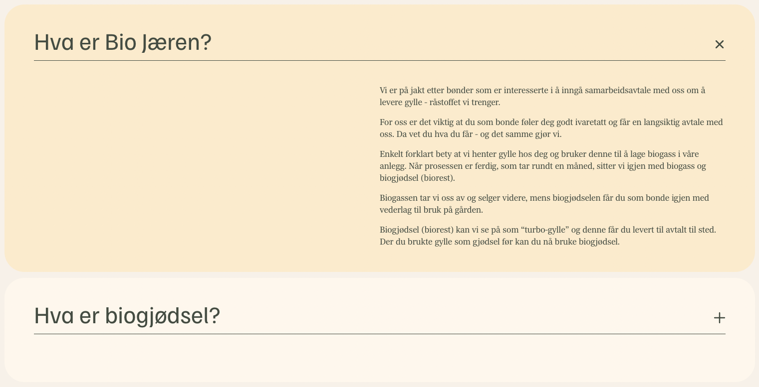Click the paragraph starting "Enkelt forklart"
The width and height of the screenshot is (759, 387).
tap(542, 166)
